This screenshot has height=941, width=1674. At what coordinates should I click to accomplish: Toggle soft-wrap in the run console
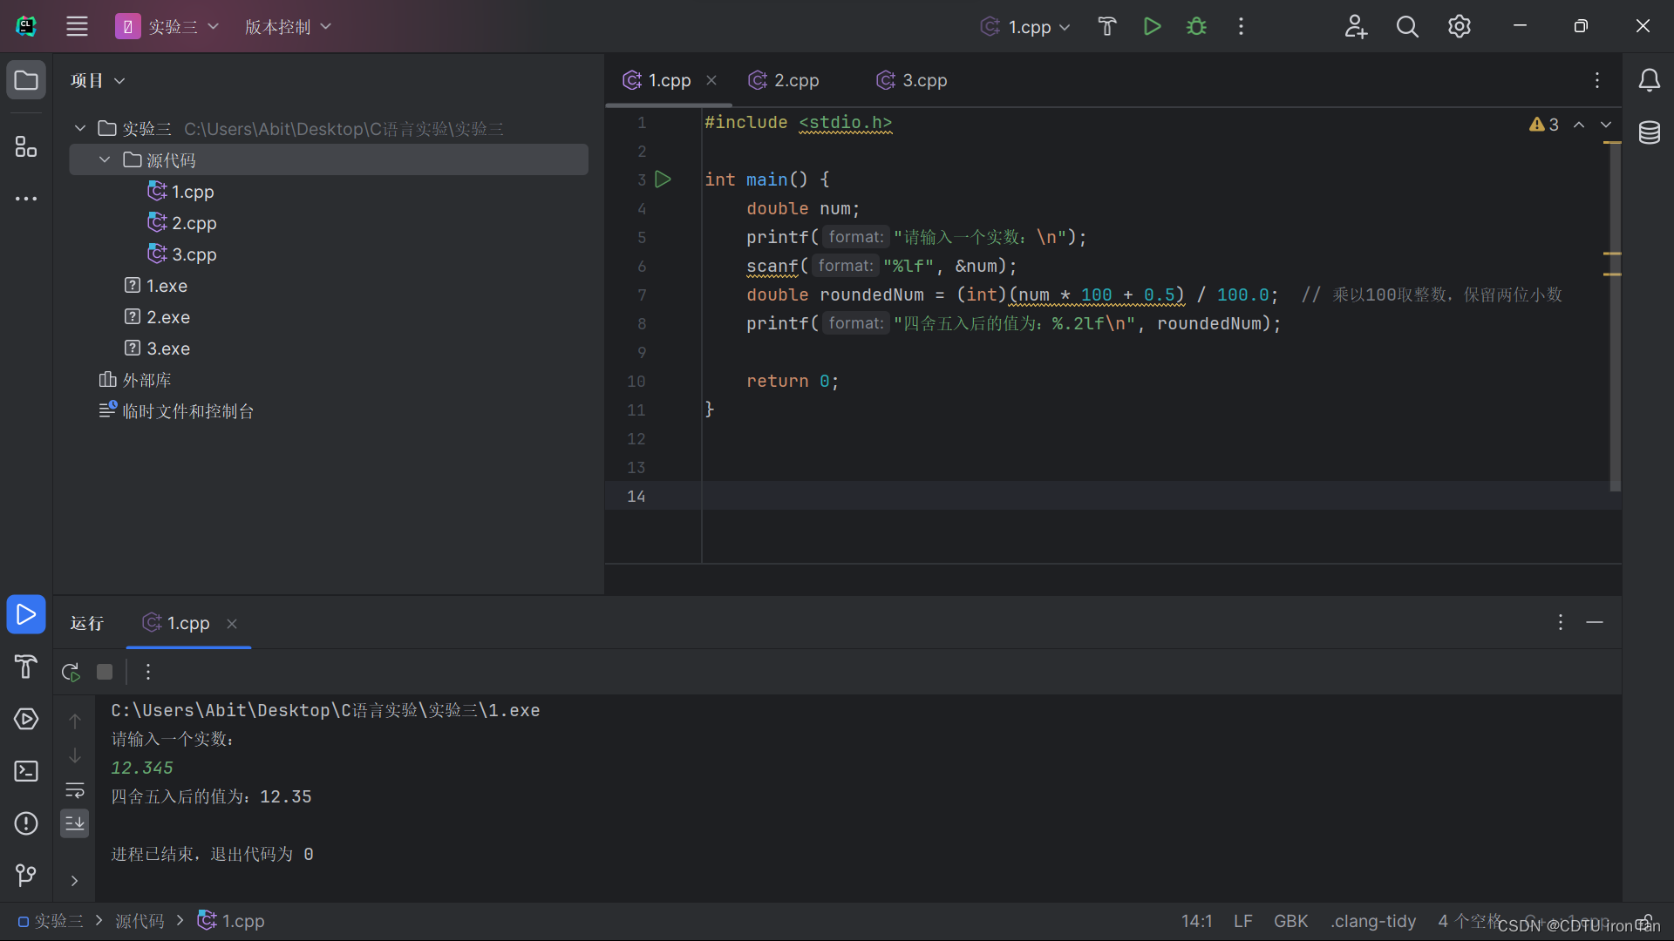click(x=75, y=790)
